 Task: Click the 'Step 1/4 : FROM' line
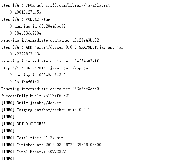click(x=56, y=5)
